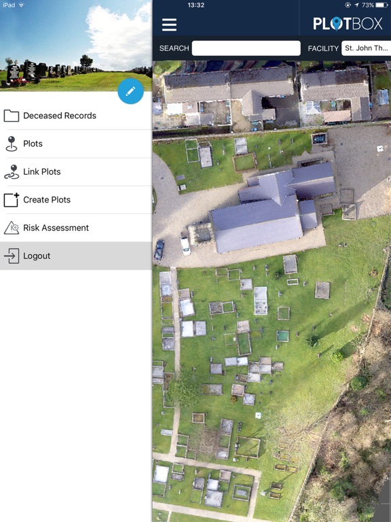Open the hamburger menu icon
Viewport: 391px width, 522px height.
pos(169,24)
